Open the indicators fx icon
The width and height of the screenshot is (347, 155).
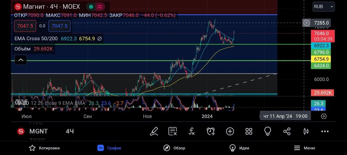[x=192, y=131]
